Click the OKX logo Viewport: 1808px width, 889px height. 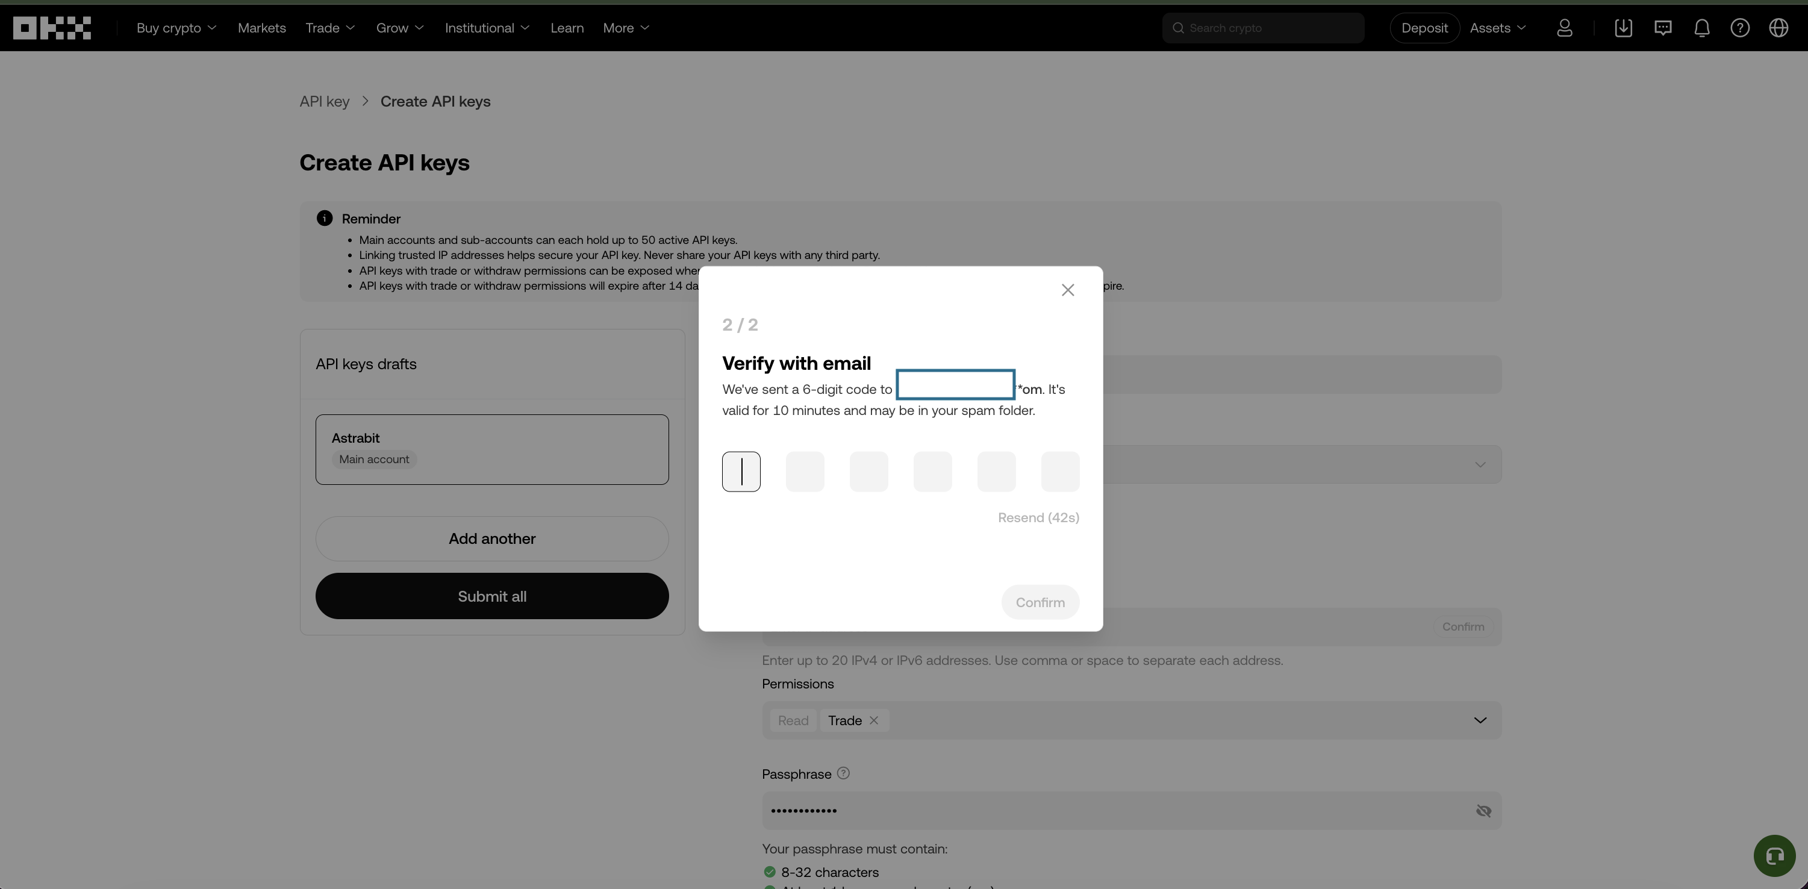(x=52, y=28)
